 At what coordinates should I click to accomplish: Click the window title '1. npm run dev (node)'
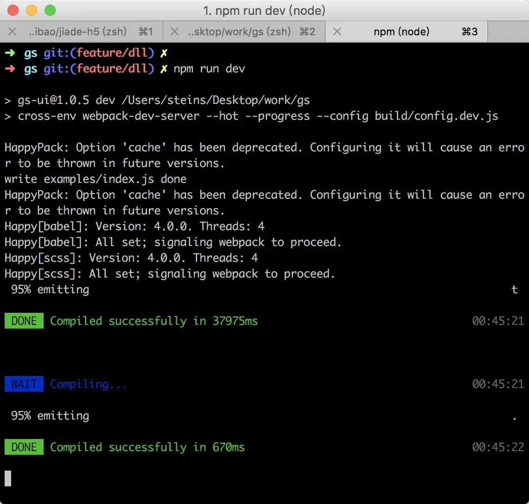[x=264, y=11]
